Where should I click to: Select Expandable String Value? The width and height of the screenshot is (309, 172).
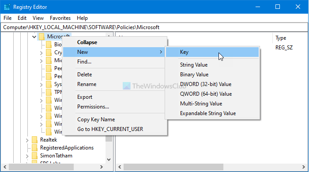point(212,113)
